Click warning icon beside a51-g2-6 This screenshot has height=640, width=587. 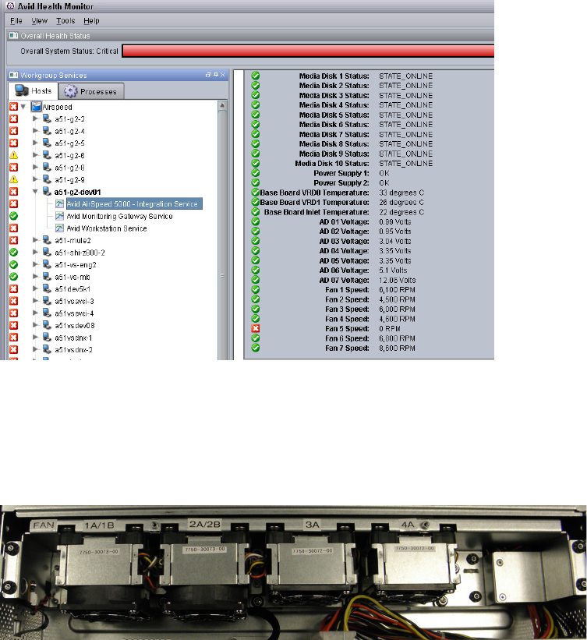(13, 155)
